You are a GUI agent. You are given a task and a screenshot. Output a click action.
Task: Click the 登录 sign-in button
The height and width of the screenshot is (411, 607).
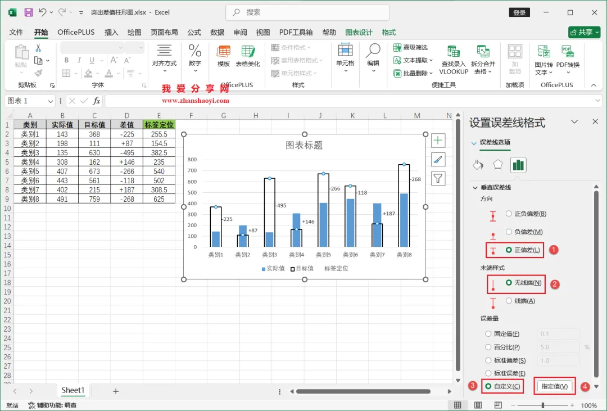(519, 12)
